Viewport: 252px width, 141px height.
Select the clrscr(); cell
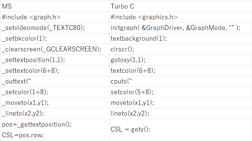(180, 49)
